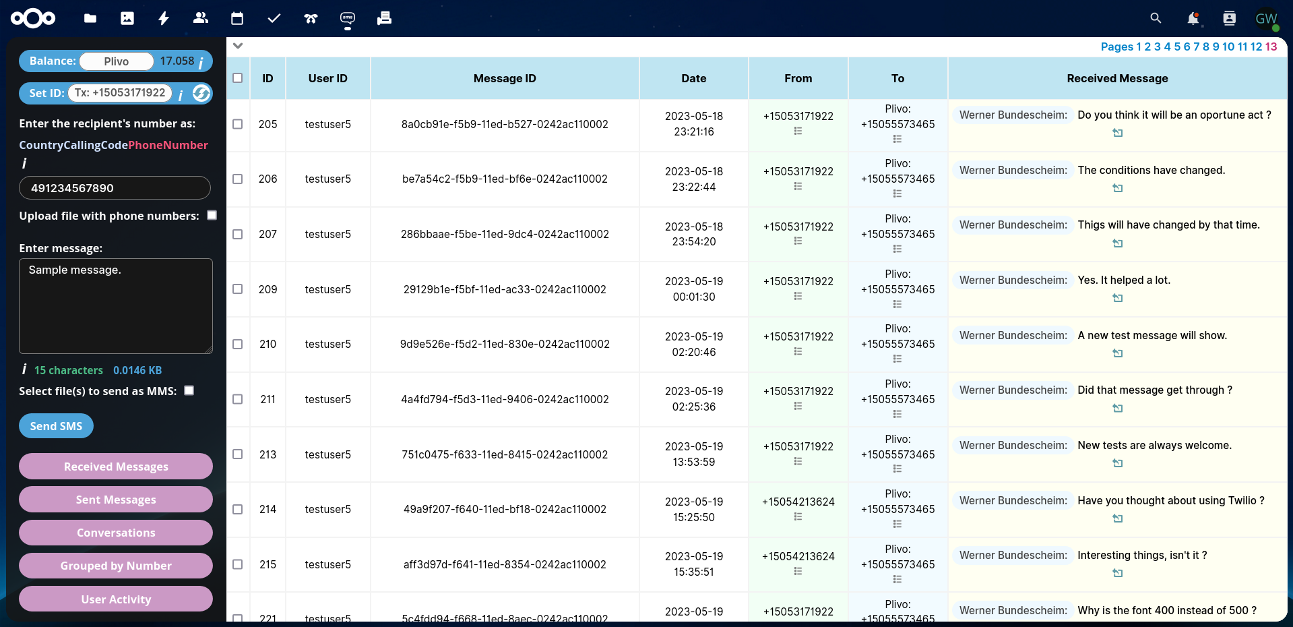Go to page 7 of results
1293x627 pixels.
point(1197,47)
